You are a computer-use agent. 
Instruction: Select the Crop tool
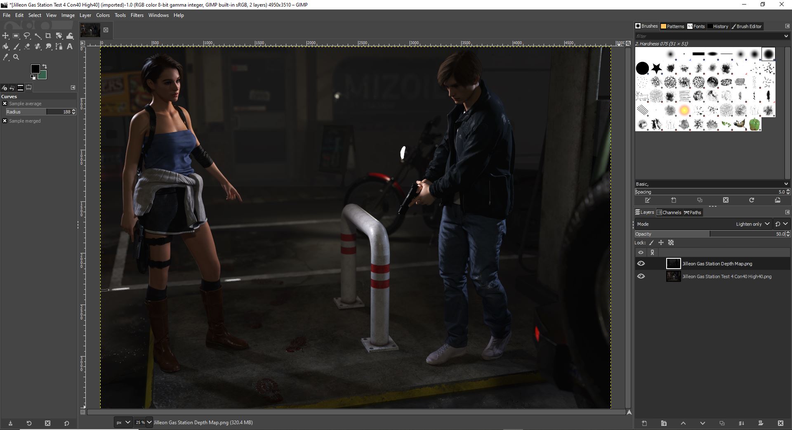[48, 36]
